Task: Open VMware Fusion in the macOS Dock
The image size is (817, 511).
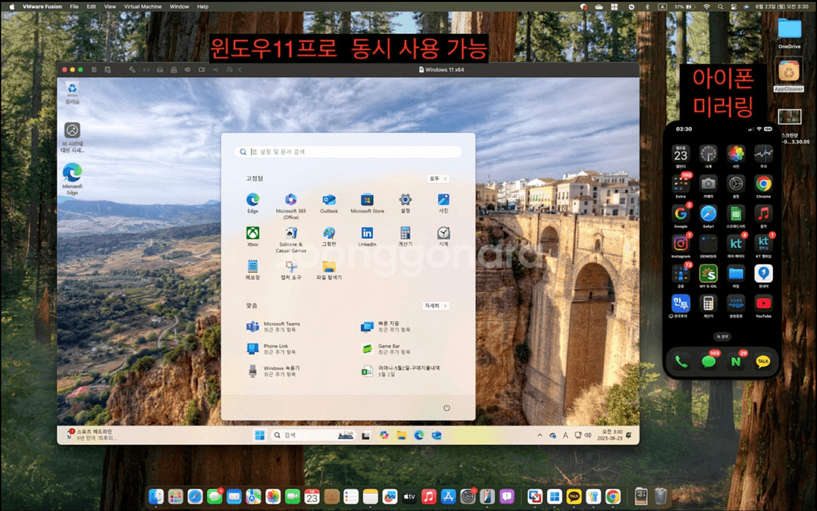Action: pyautogui.click(x=534, y=497)
